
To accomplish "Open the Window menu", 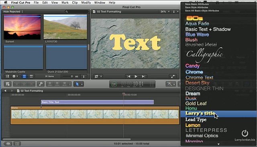I will pos(100,3).
